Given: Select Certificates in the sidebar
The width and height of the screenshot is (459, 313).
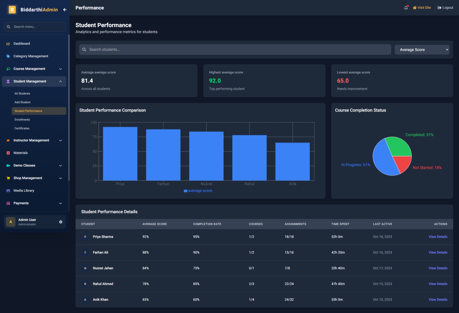Looking at the screenshot, I should click(22, 128).
